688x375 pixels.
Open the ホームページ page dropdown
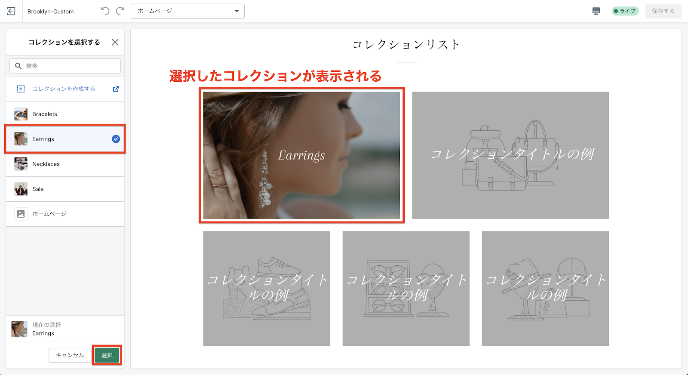click(x=187, y=11)
